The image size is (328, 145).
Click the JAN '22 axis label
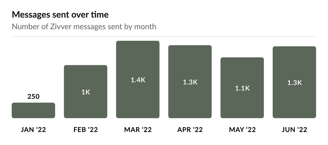[34, 130]
